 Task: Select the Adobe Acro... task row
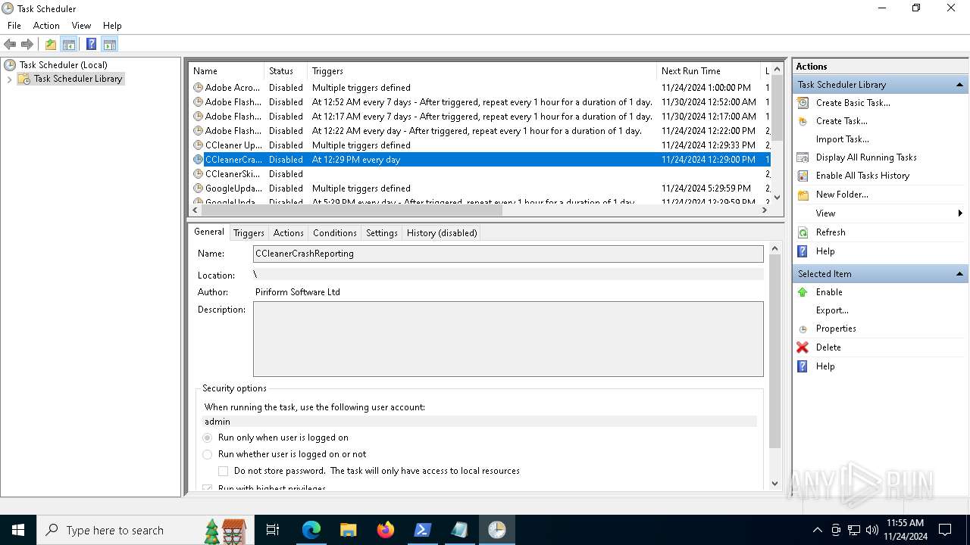(480, 88)
